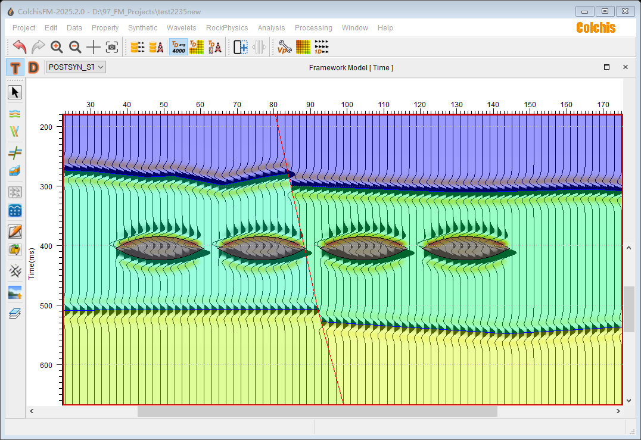Take a screenshot with the camera icon
641x440 pixels.
coord(112,47)
